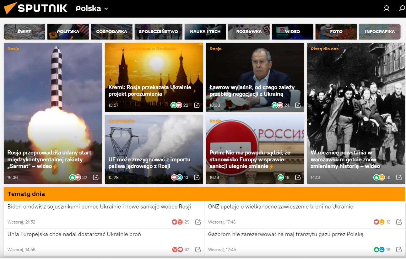
Task: Open the INFOGRAFIKA category
Action: [x=380, y=32]
